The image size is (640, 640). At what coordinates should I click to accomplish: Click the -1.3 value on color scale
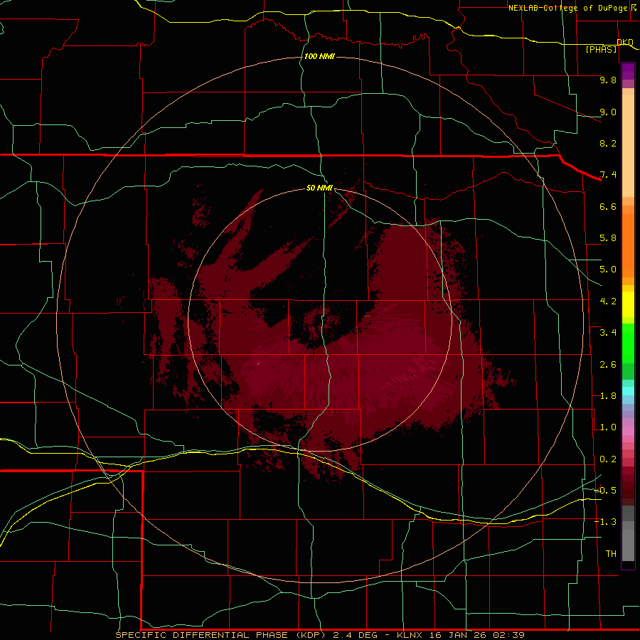coord(606,522)
